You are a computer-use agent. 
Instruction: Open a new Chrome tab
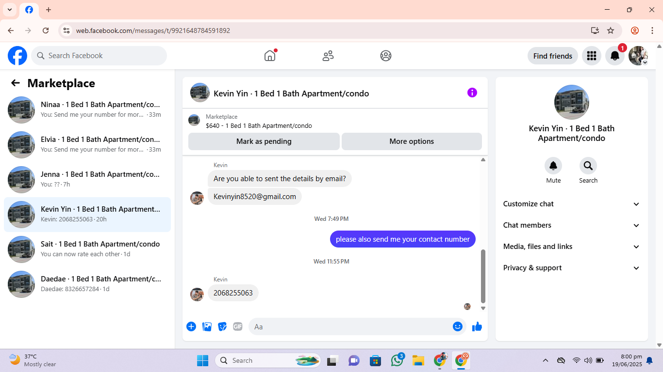[x=49, y=10]
